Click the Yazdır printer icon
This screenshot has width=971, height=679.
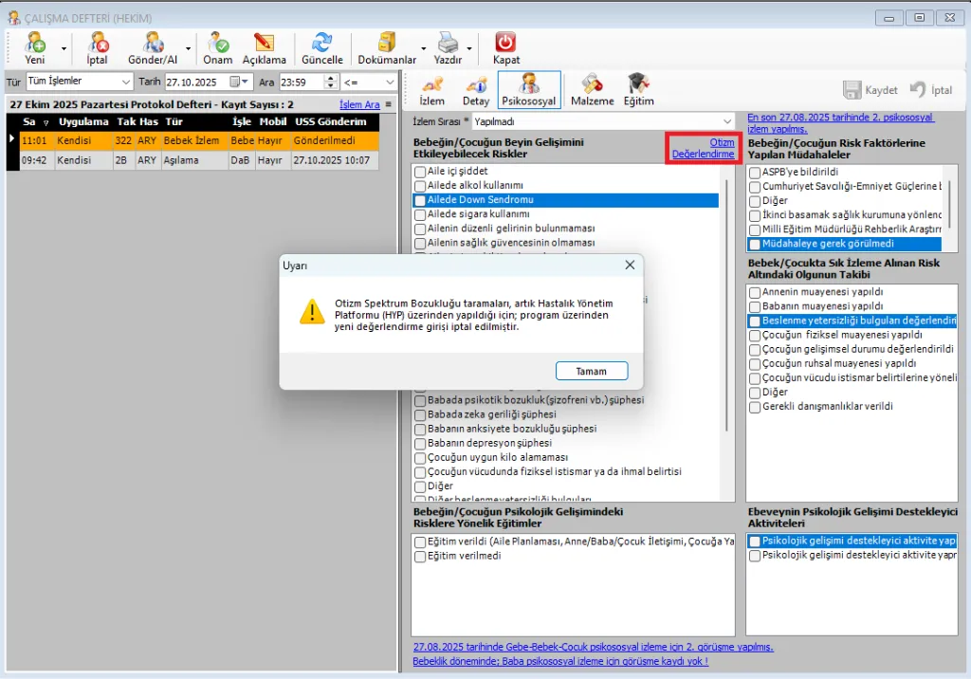[448, 48]
